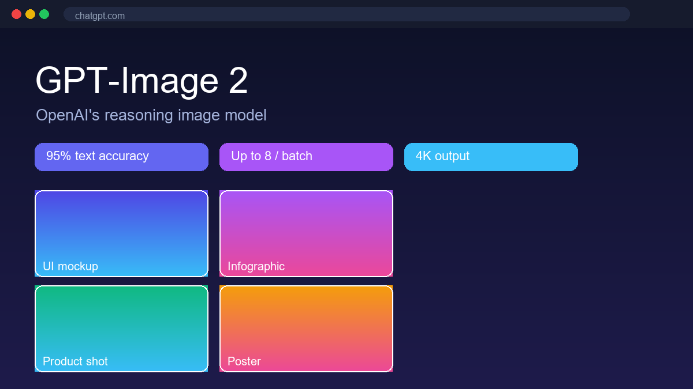Click the green maximize window button
The image size is (693, 389).
pos(44,14)
